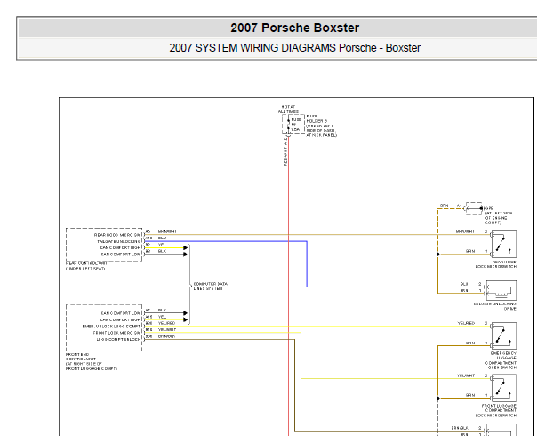Image resolution: width=537 pixels, height=436 pixels.
Task: Click the "FUSE HOLDER B" location description
Action: [x=321, y=125]
